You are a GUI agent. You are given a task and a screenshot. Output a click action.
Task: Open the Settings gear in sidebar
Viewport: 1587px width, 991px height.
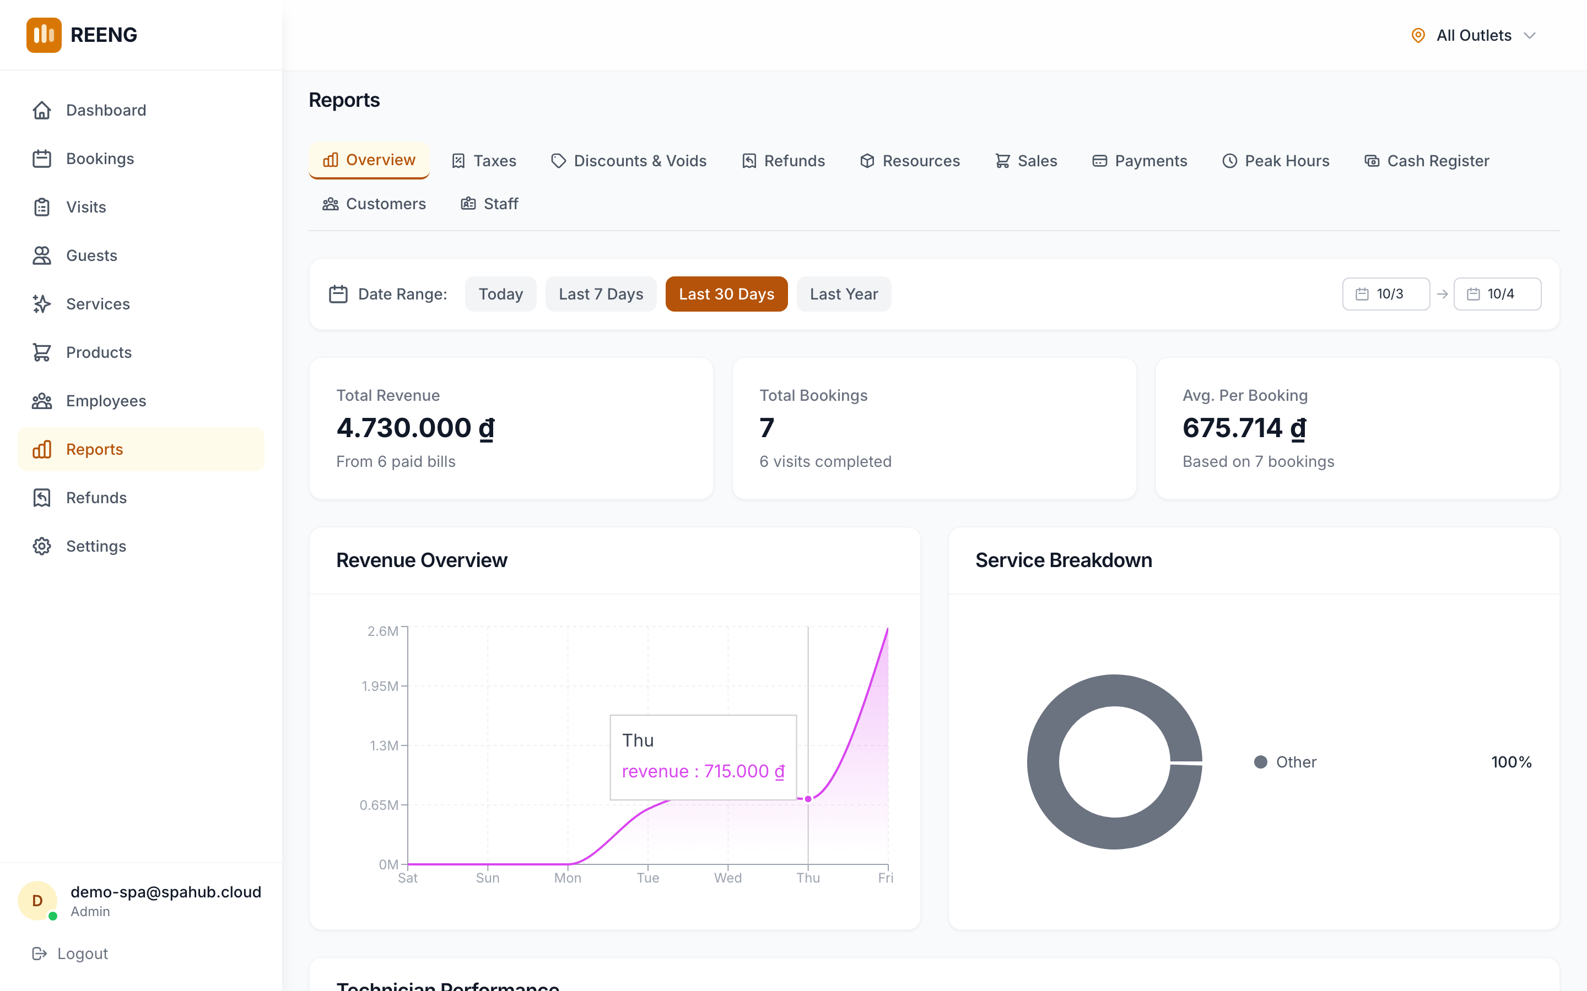[41, 546]
